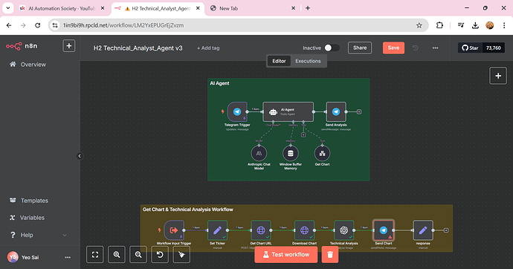Open the Telegram Trigger node
The height and width of the screenshot is (269, 513).
[x=237, y=111]
